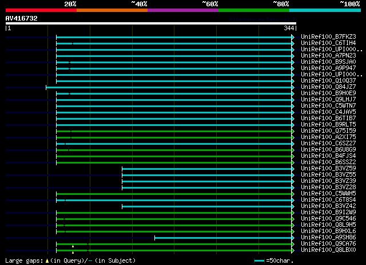The image size is (366, 265).
Task: Click the UniRef100_Q84JZ7 label
Action: tap(328, 87)
